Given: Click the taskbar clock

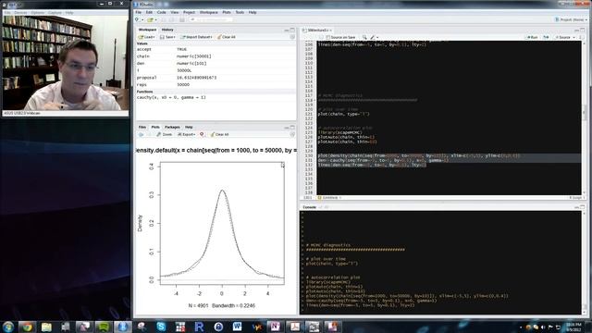Looking at the screenshot, I should pos(573,327).
